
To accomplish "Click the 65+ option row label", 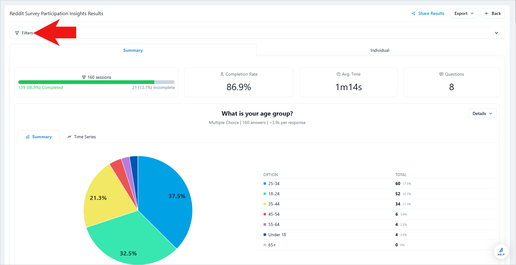I will 272,245.
